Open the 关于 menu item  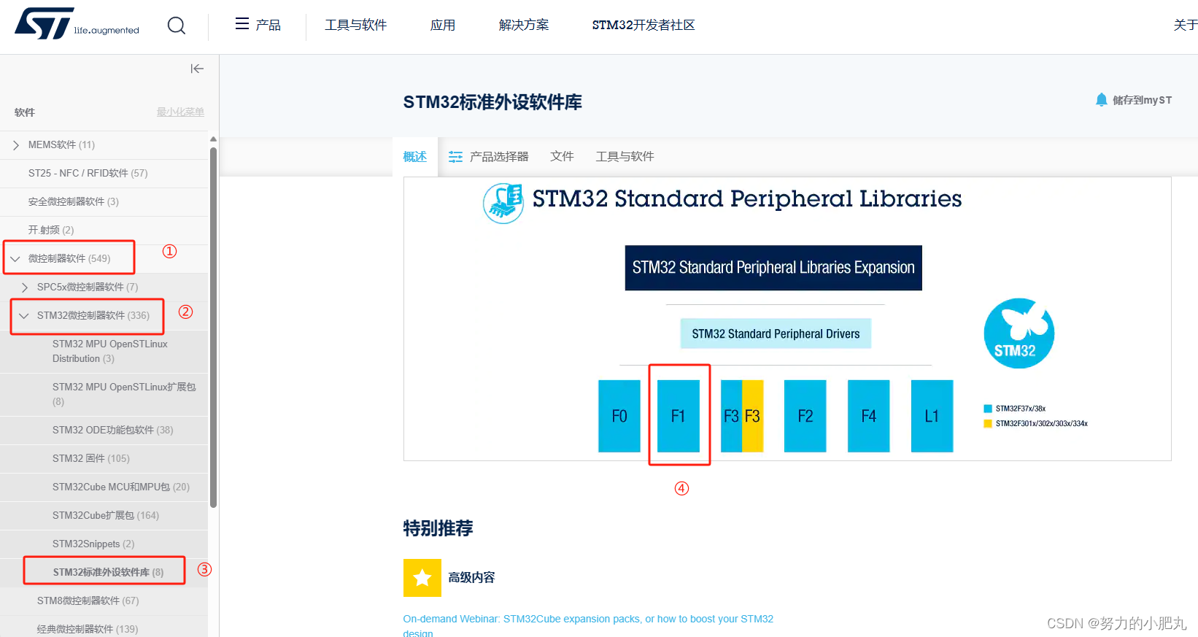coord(1186,25)
